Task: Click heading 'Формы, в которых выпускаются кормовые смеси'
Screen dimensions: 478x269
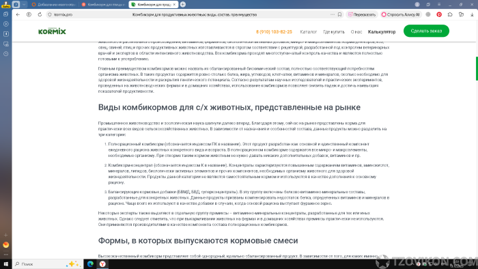Action: click(198, 241)
